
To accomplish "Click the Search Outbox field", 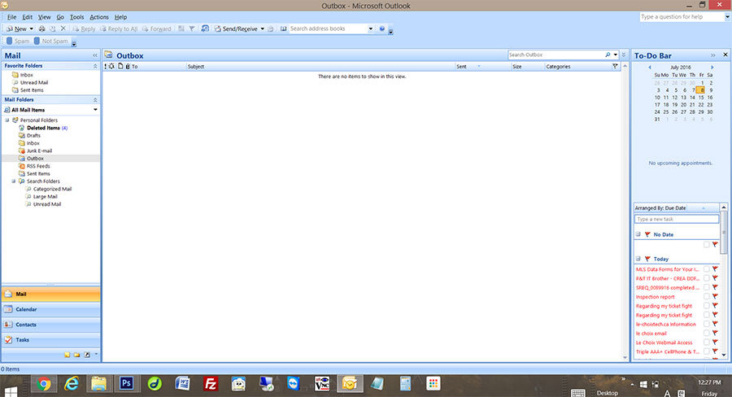I will click(556, 55).
